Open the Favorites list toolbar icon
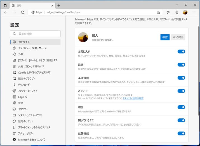 [x=168, y=12]
